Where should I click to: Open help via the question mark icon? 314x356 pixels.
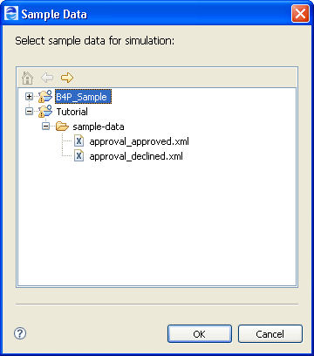click(20, 333)
